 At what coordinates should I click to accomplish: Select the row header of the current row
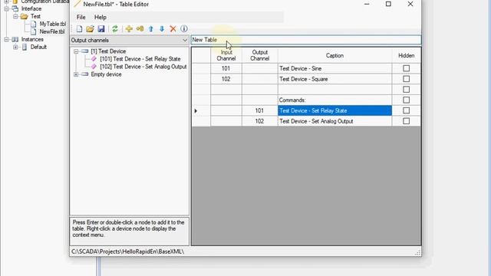click(201, 110)
